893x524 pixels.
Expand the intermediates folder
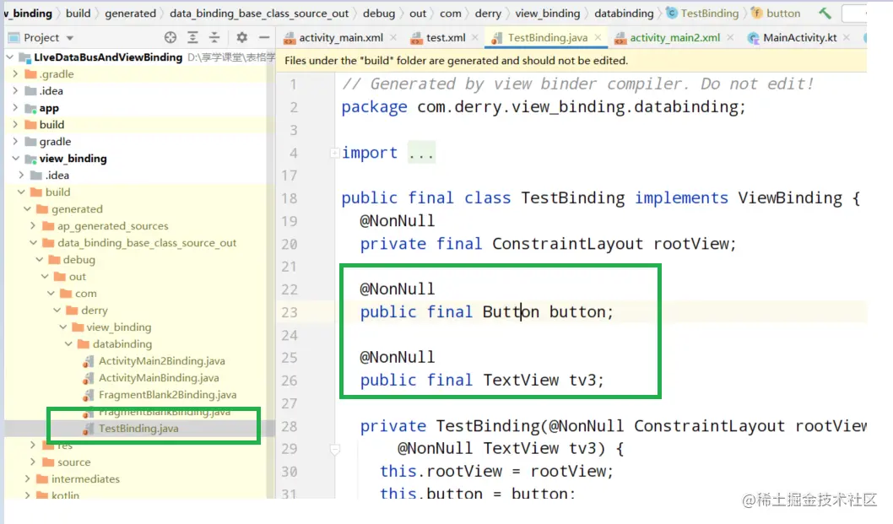point(27,479)
